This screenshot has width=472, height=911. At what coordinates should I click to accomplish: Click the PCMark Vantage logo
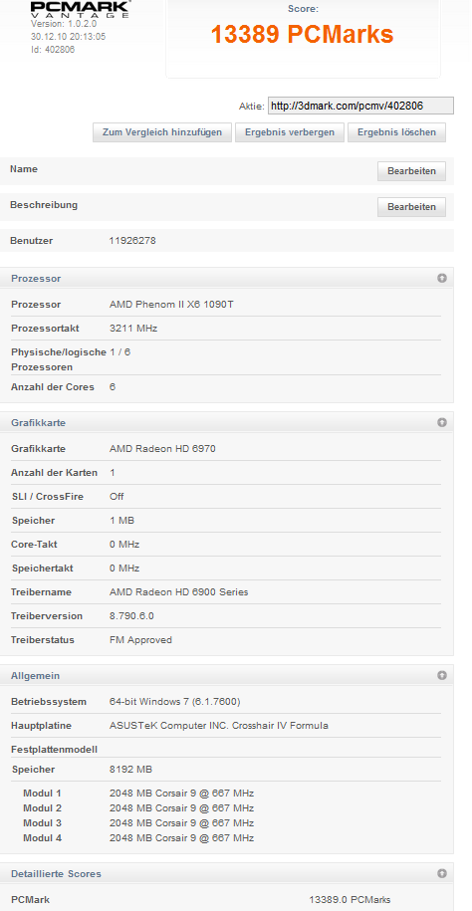click(81, 9)
